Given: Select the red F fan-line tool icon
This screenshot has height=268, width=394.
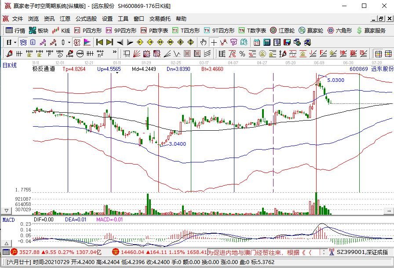Looking at the screenshot, I should click(323, 54).
